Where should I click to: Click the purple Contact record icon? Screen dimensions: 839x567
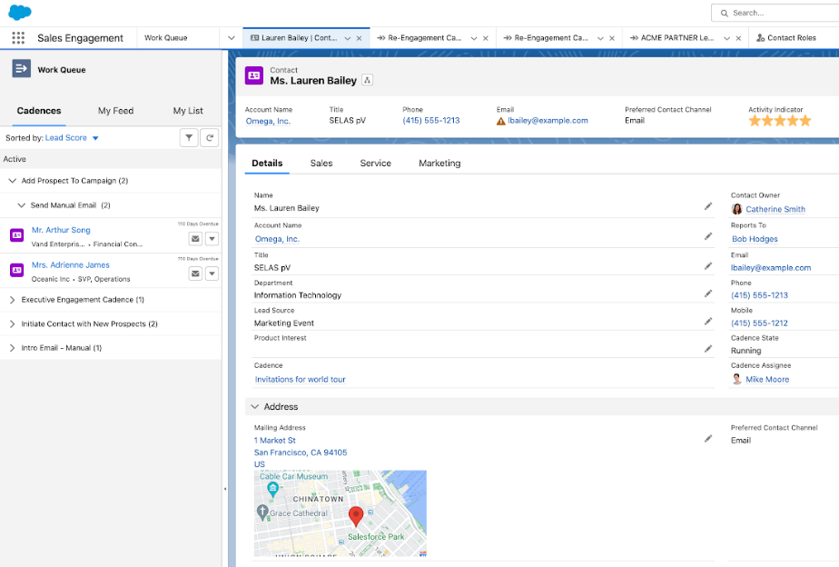254,75
